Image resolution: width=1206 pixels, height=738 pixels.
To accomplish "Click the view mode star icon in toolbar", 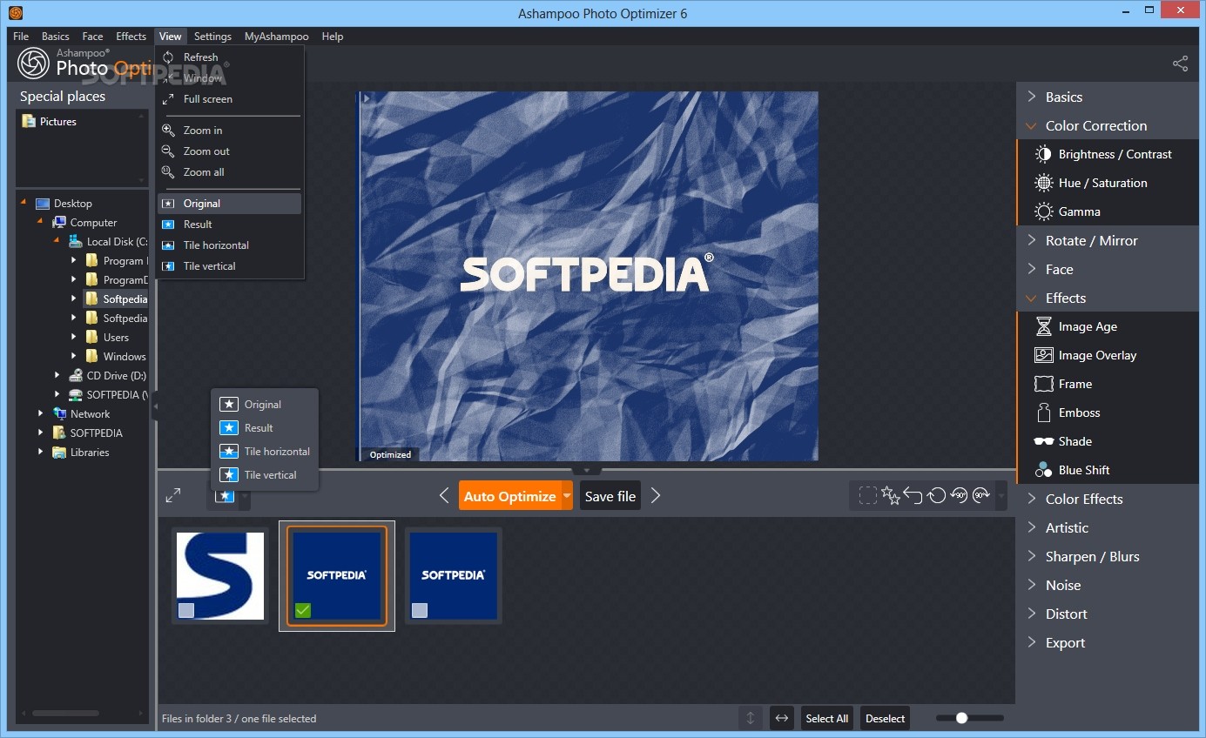I will click(226, 496).
